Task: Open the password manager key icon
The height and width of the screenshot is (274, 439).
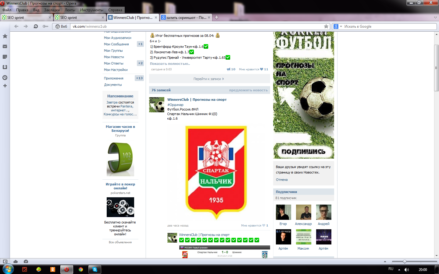Action: tap(45, 26)
